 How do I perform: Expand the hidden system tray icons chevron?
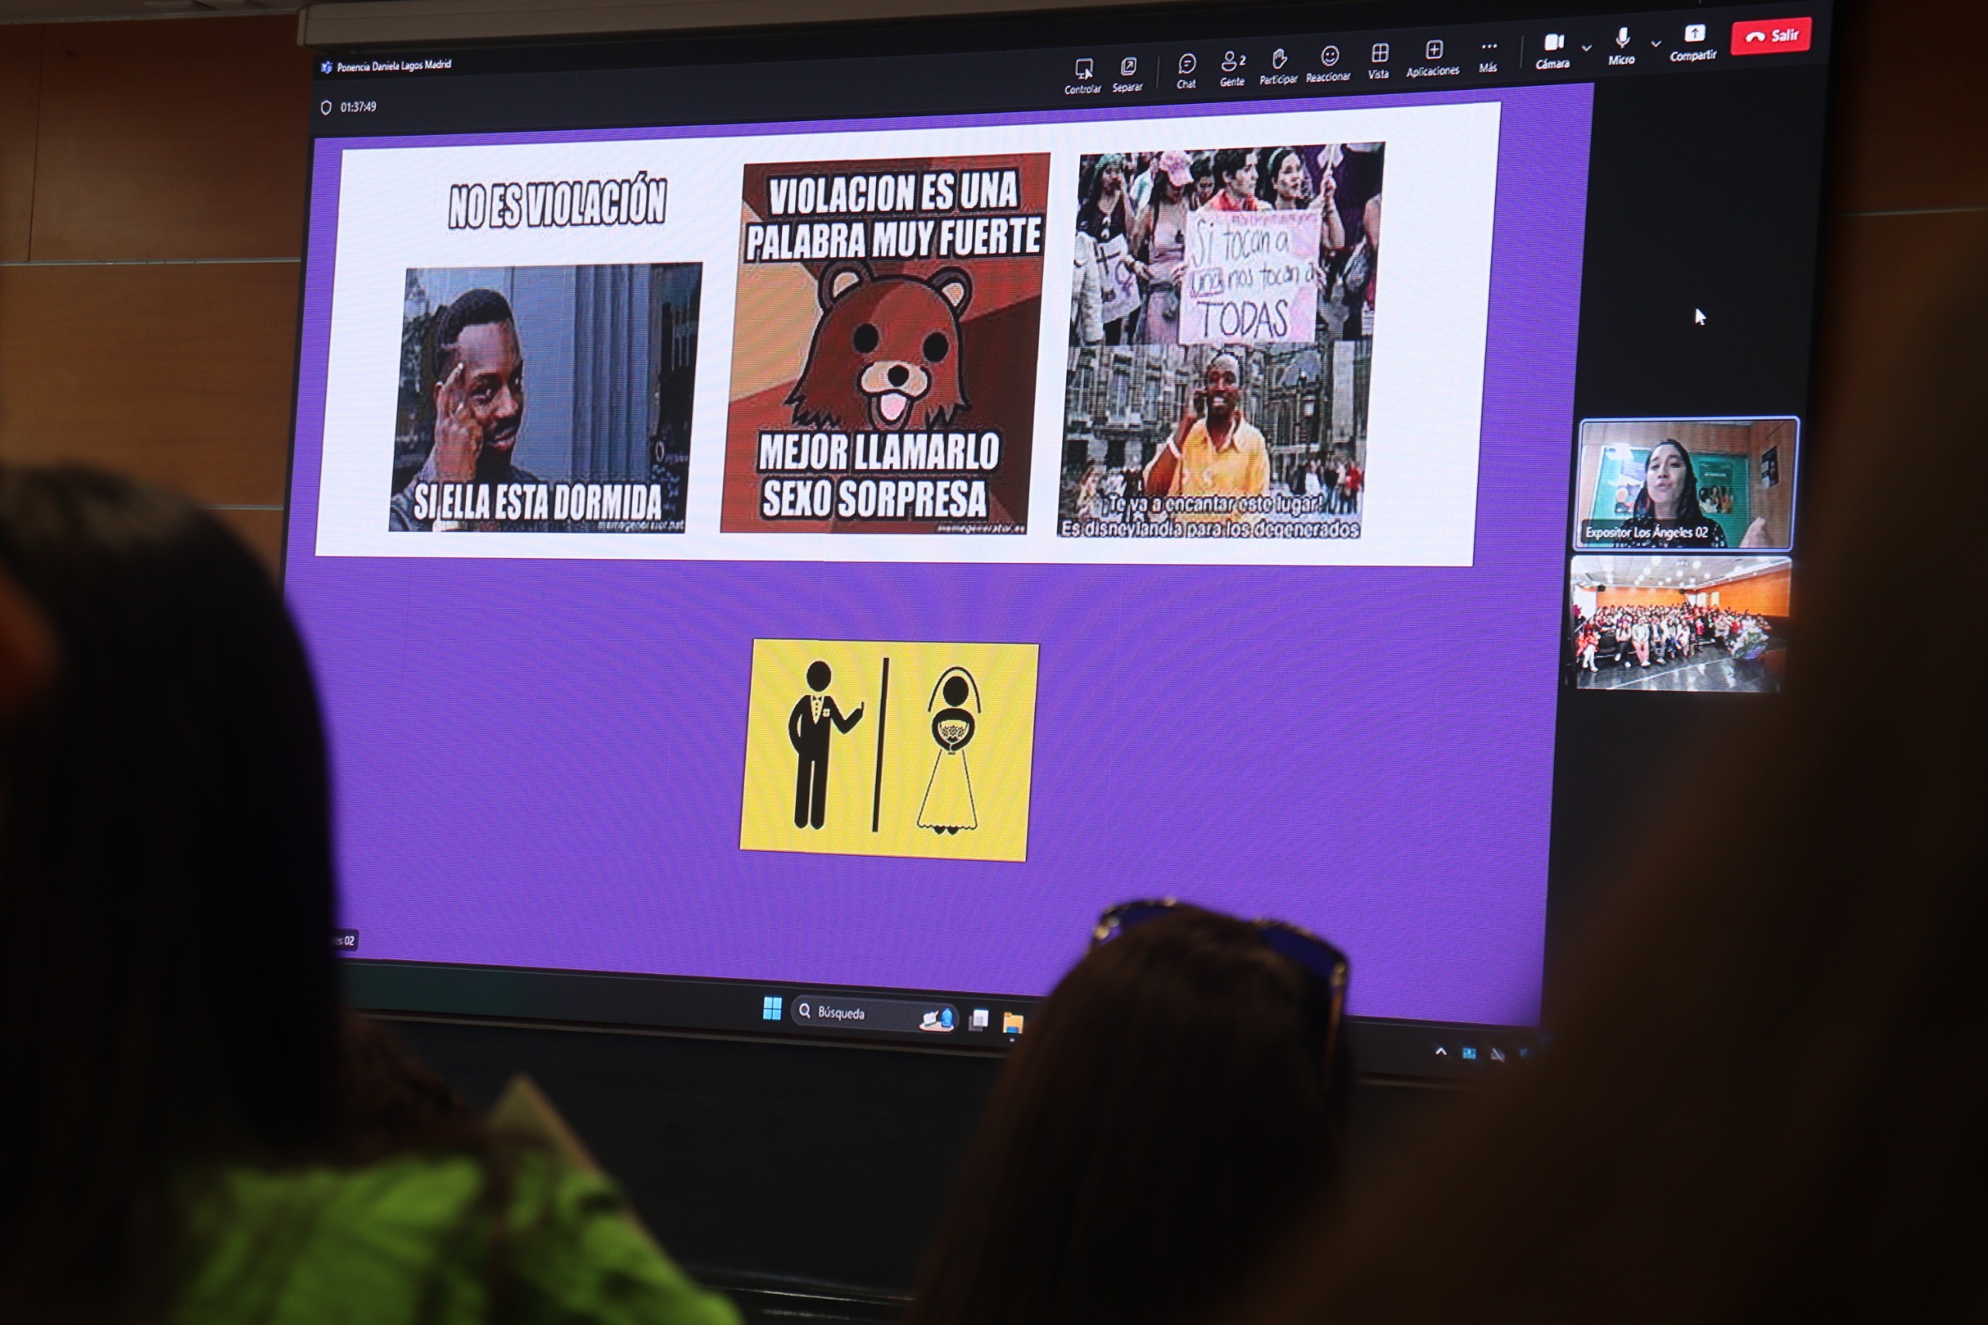tap(1441, 1052)
